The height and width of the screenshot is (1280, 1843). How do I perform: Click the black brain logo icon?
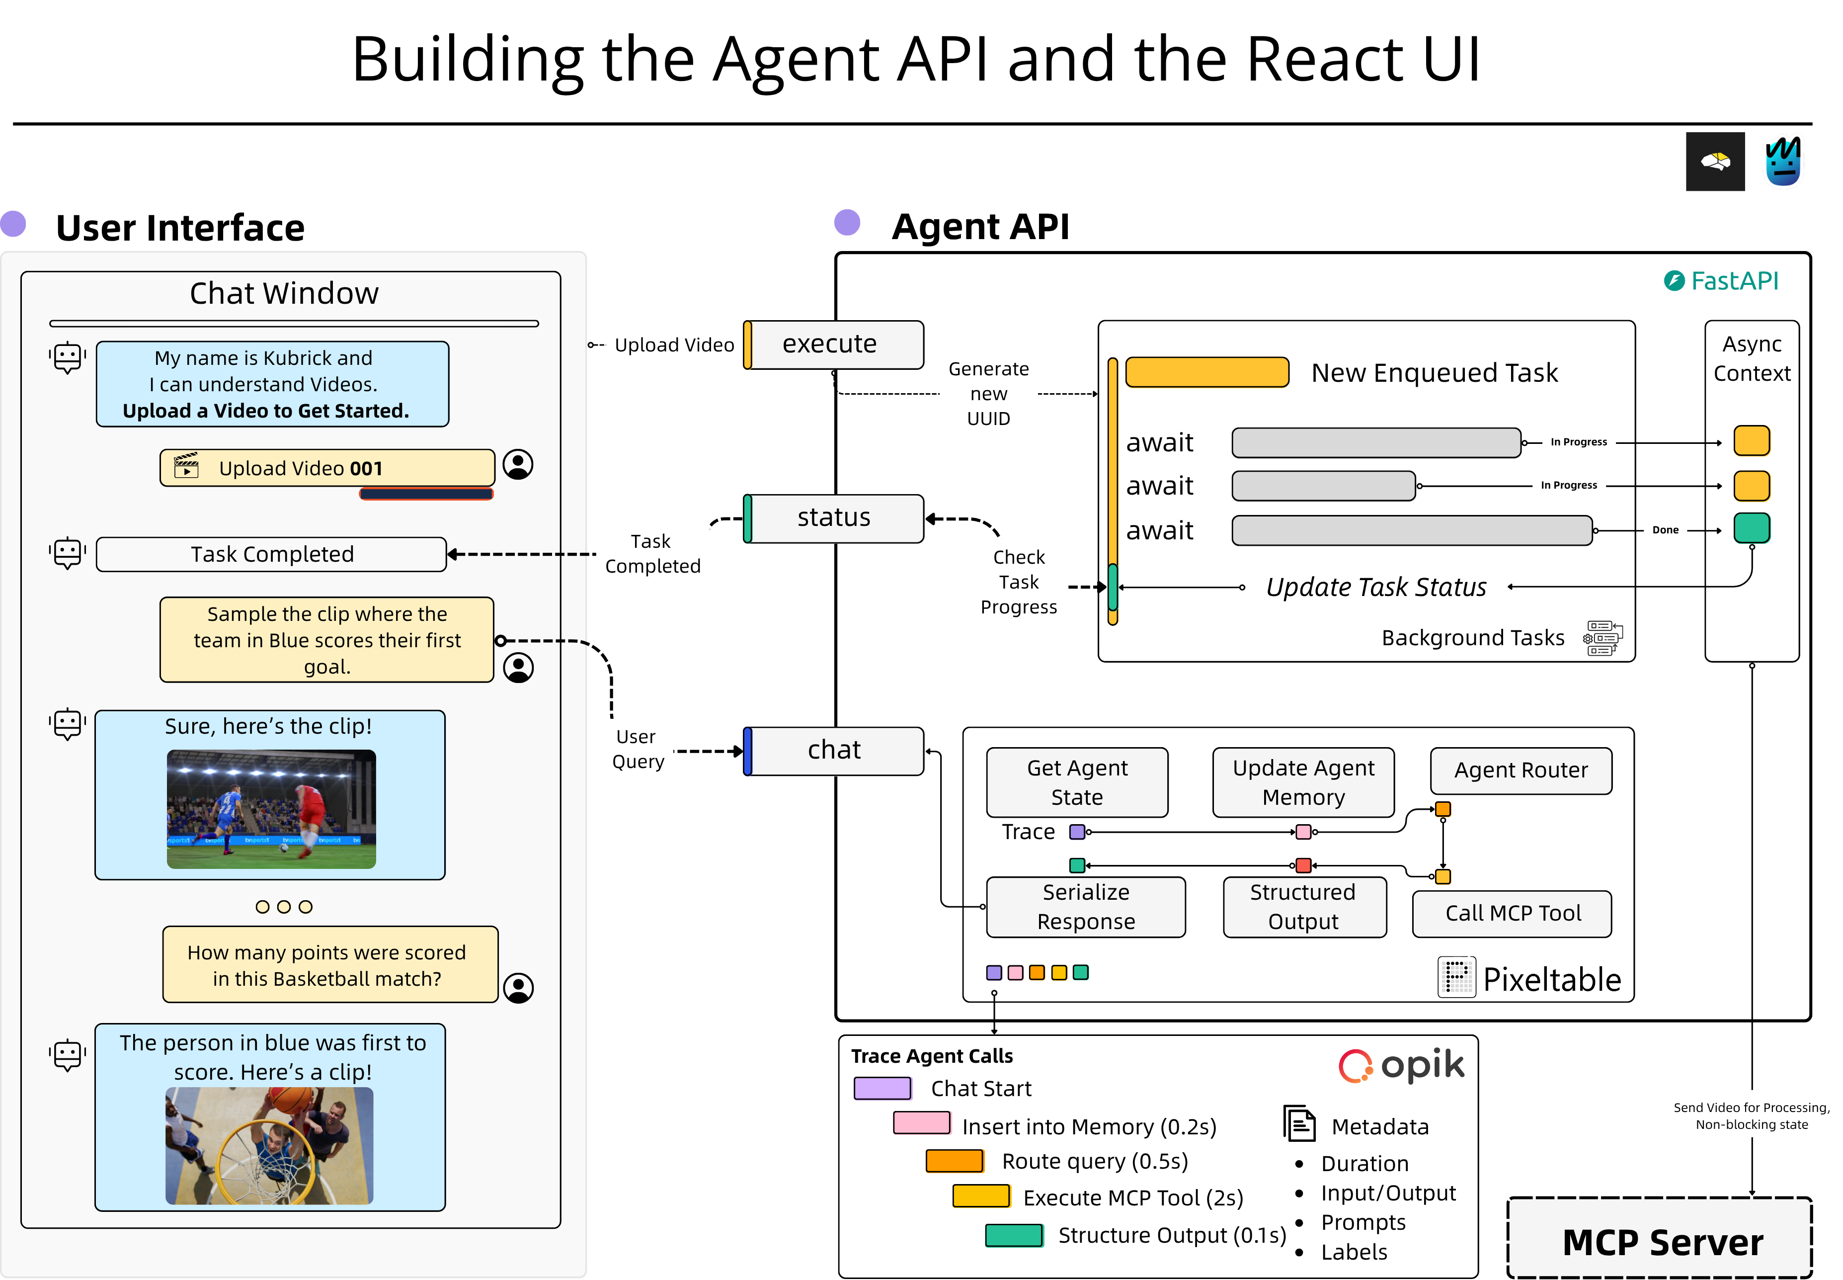click(1715, 162)
